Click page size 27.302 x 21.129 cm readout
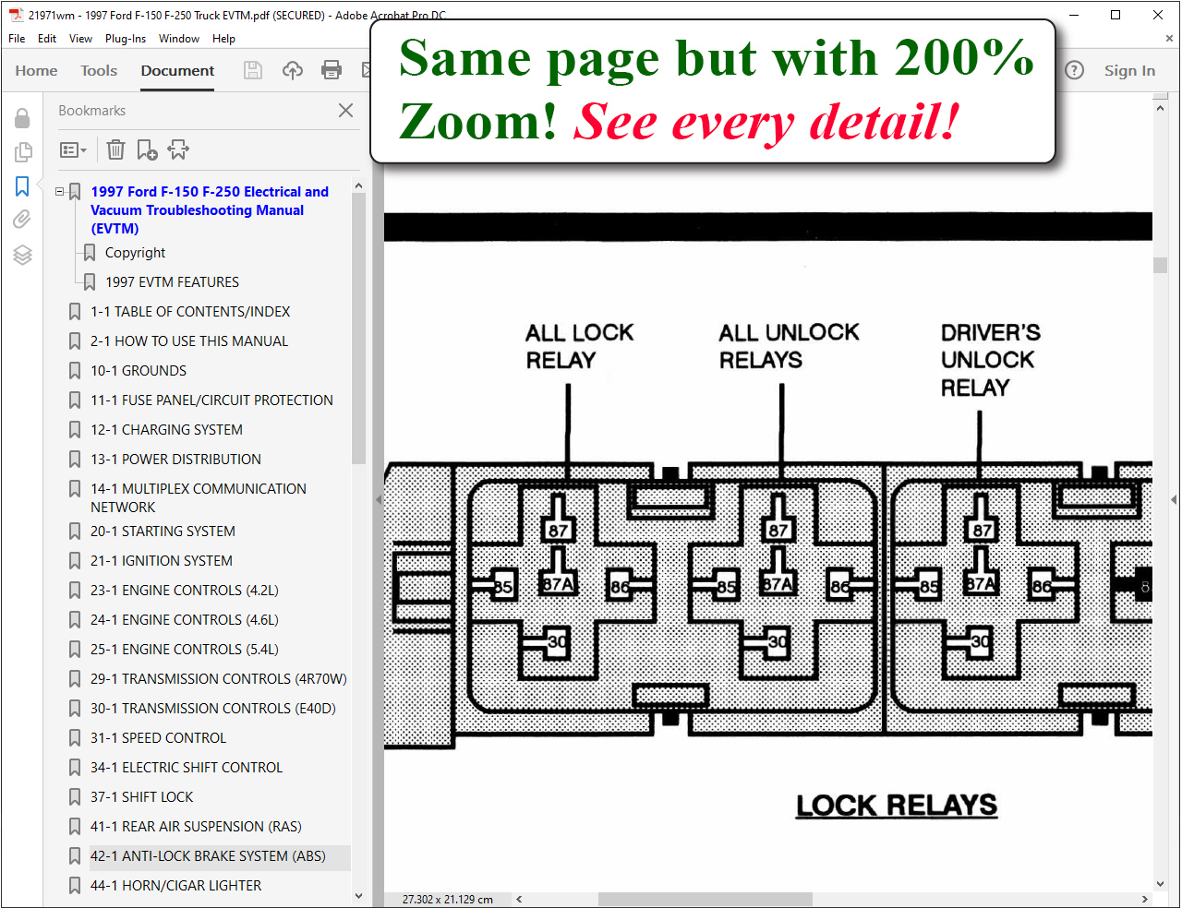The image size is (1182, 908). 448,899
